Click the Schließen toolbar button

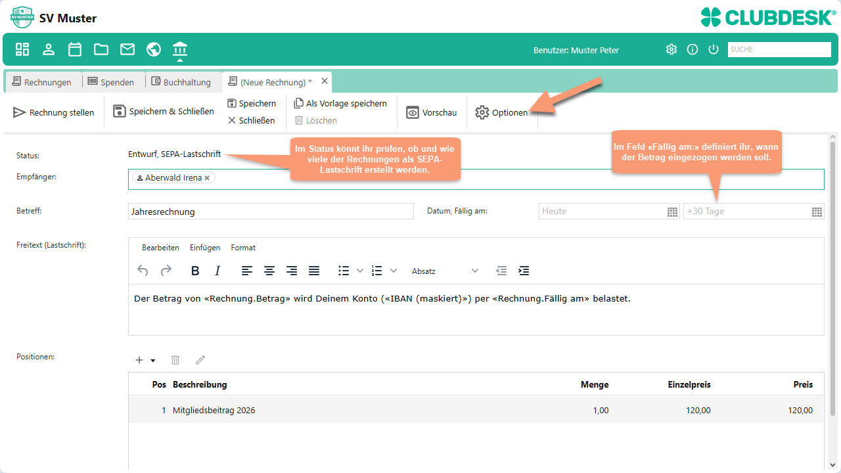tap(252, 120)
